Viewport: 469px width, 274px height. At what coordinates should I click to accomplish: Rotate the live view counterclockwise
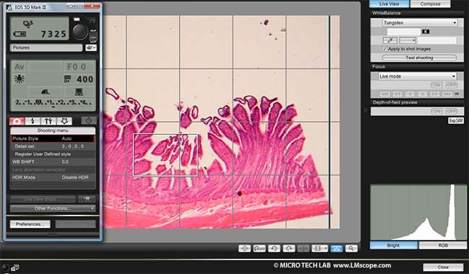click(274, 248)
